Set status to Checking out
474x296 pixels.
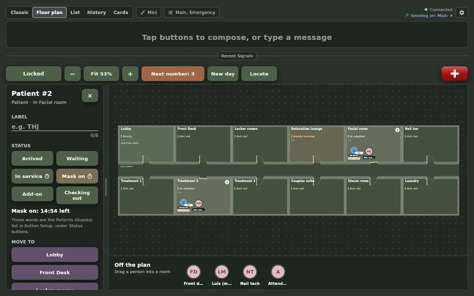pyautogui.click(x=77, y=195)
